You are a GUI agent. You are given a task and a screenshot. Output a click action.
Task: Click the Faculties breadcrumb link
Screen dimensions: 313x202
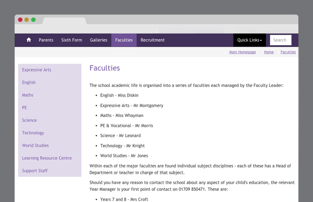[x=288, y=52]
